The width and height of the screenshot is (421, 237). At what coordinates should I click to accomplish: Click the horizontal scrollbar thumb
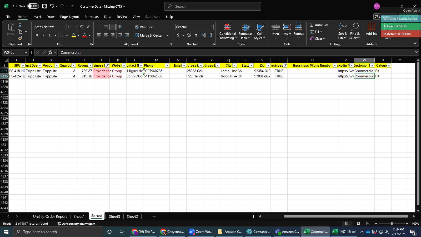coord(346,216)
